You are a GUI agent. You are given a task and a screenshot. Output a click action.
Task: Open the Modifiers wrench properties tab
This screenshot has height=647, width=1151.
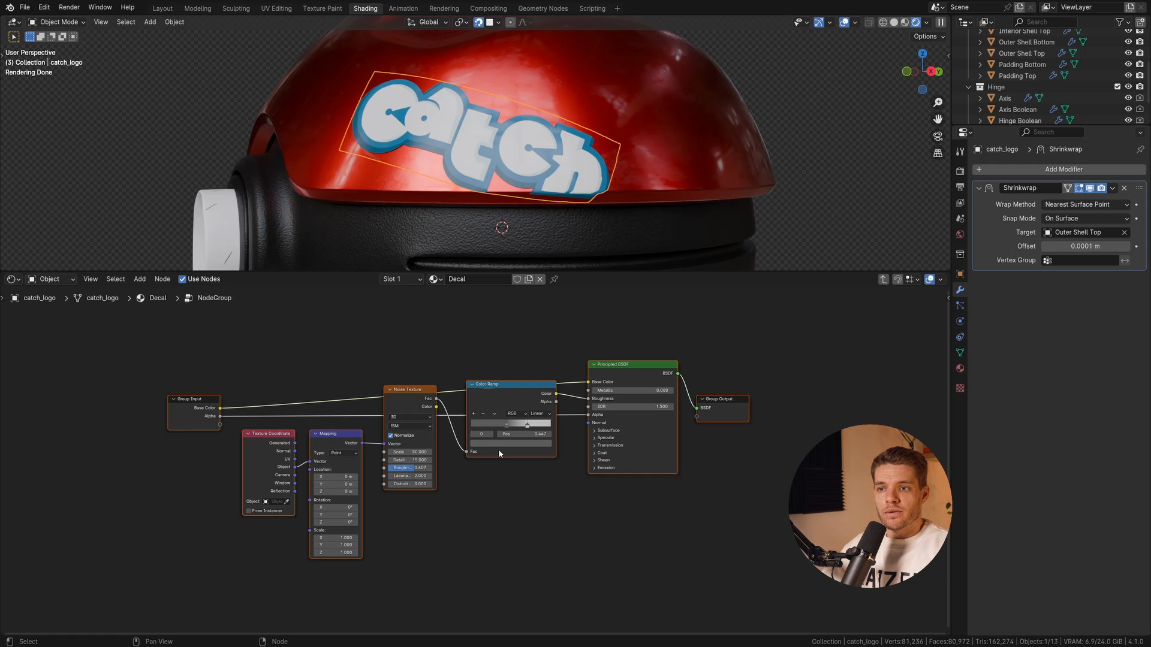[x=960, y=290]
